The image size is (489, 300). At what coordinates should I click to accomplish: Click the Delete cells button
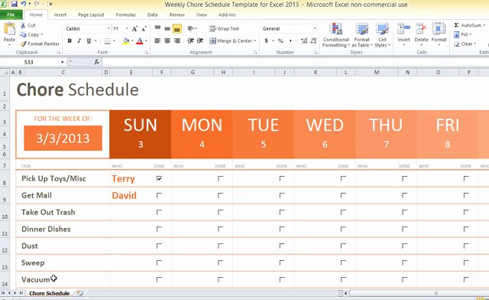[421, 34]
